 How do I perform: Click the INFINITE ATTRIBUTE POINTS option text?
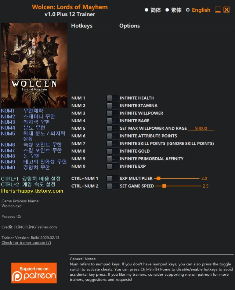(x=148, y=136)
